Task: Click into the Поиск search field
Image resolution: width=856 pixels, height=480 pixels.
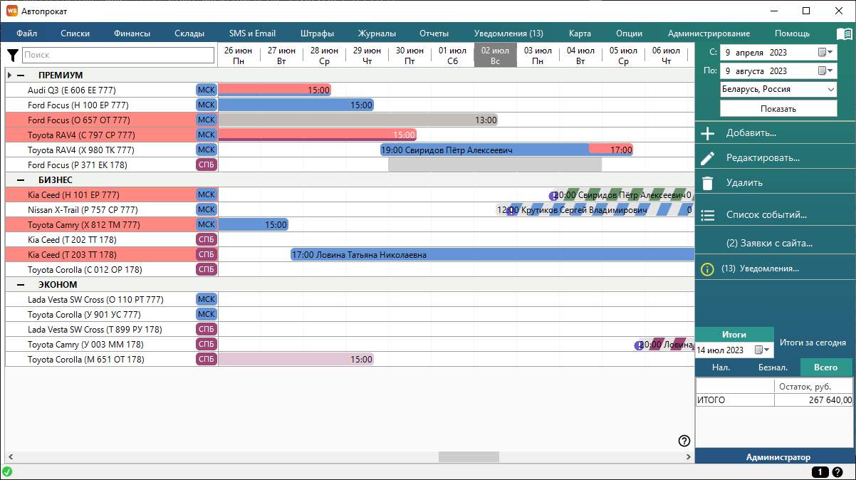Action: click(118, 55)
